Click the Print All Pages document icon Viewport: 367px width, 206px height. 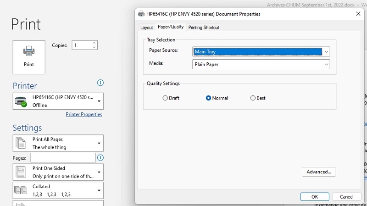click(21, 143)
